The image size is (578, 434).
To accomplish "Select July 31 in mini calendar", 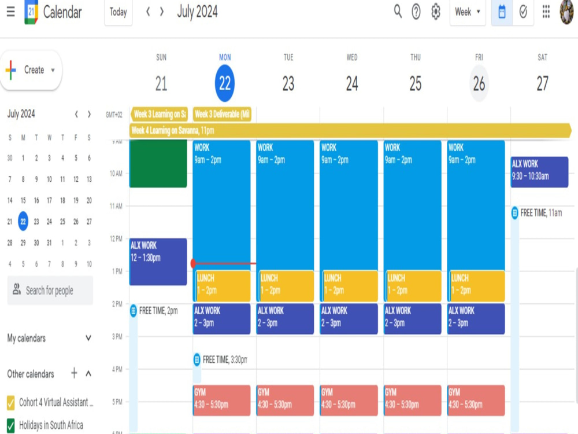I will pyautogui.click(x=49, y=243).
